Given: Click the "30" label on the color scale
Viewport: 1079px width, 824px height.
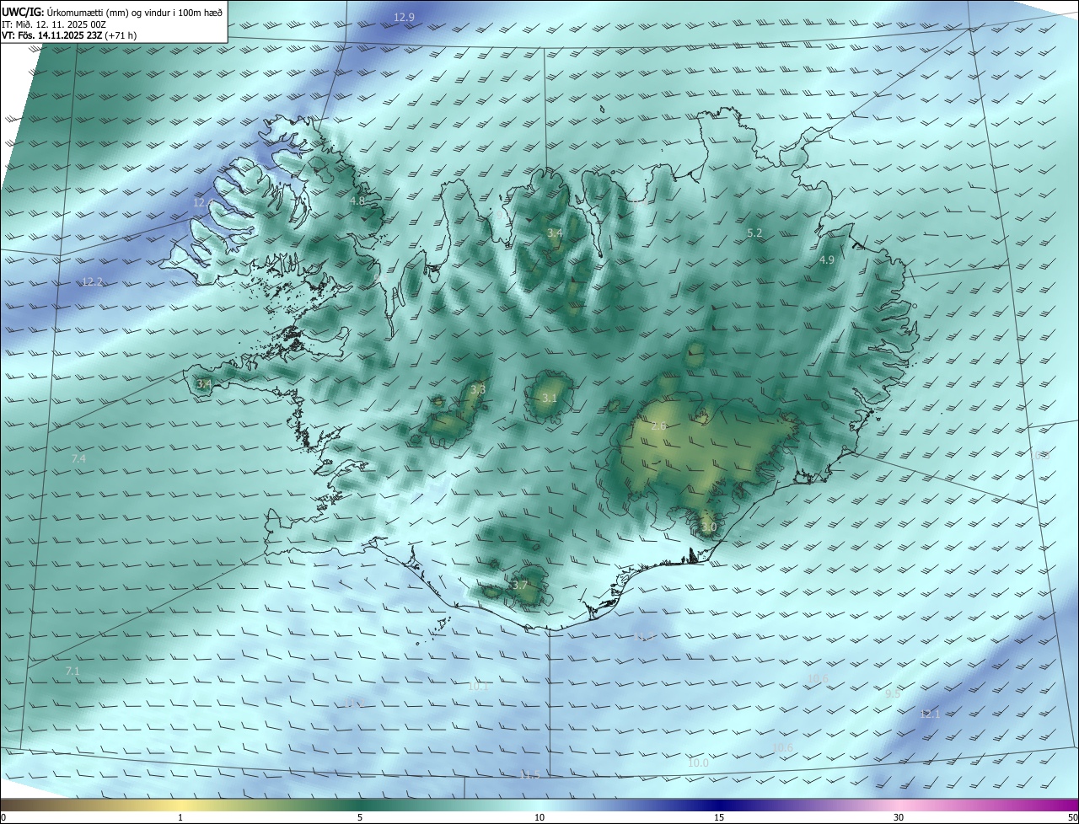Looking at the screenshot, I should pyautogui.click(x=899, y=817).
